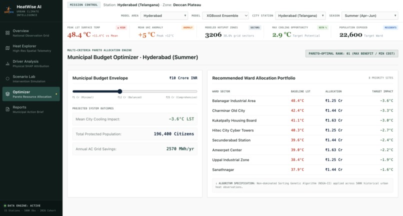Click the green Data Engine status dot
The image size is (403, 216).
coord(5,205)
